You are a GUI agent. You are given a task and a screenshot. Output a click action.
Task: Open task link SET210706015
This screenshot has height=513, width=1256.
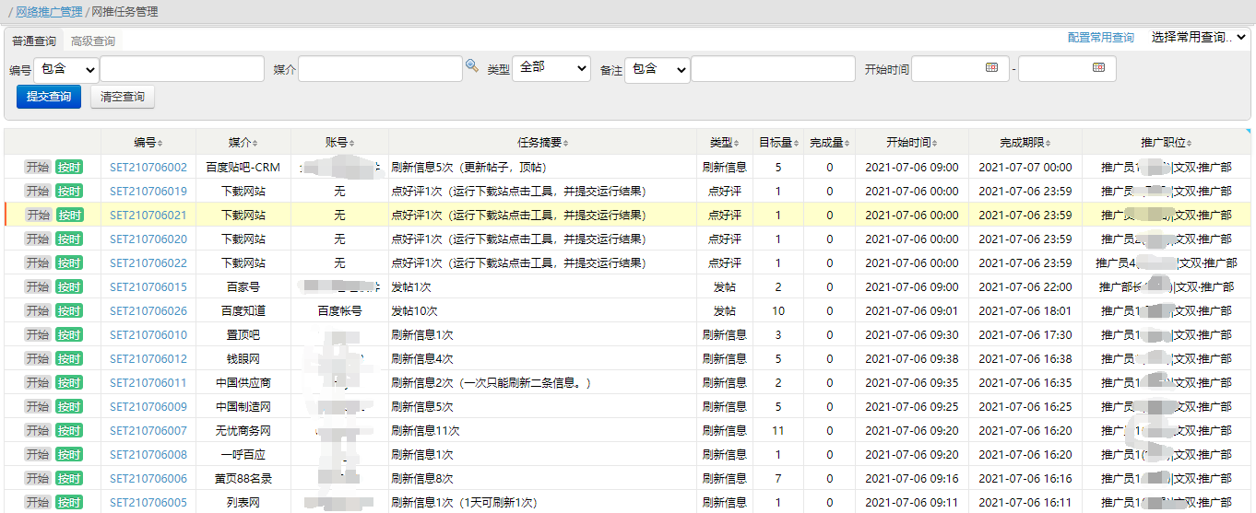click(148, 287)
